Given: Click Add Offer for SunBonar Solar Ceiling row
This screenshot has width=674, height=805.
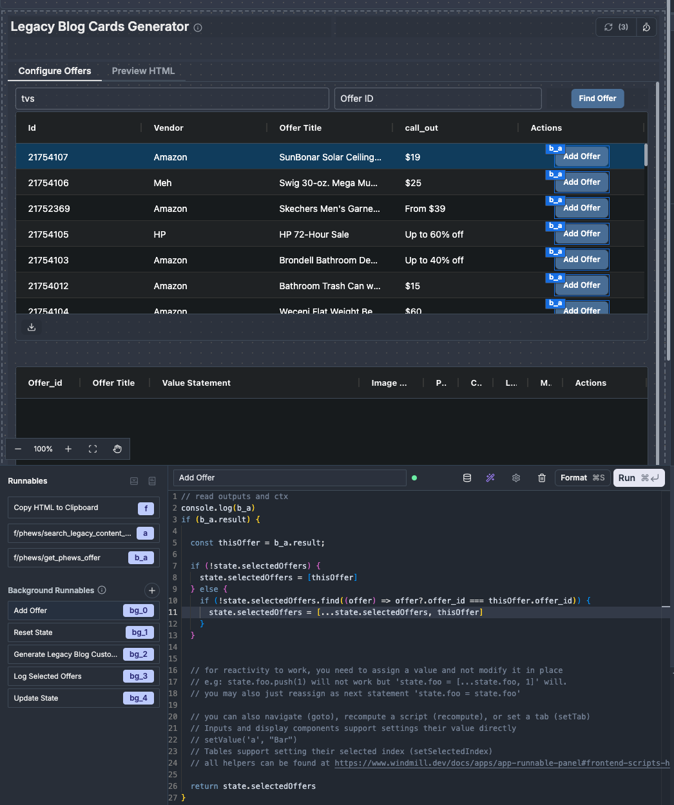Looking at the screenshot, I should pos(582,156).
